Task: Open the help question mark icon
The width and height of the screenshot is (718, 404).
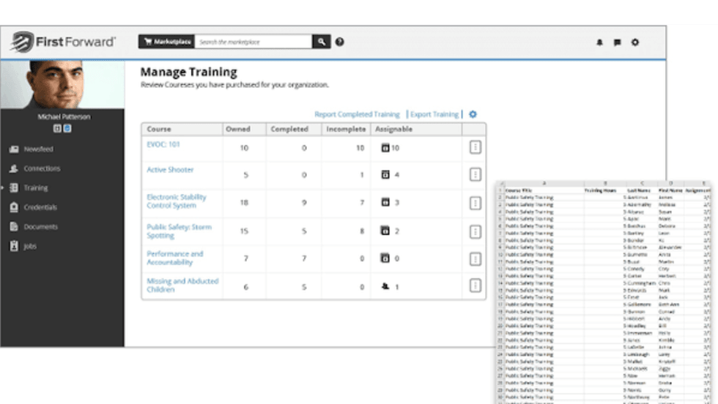Action: [340, 42]
